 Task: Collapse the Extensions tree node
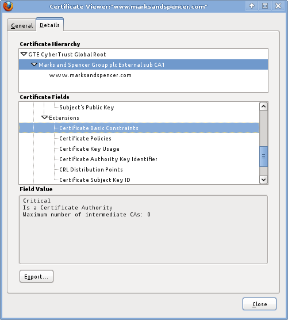click(x=44, y=118)
